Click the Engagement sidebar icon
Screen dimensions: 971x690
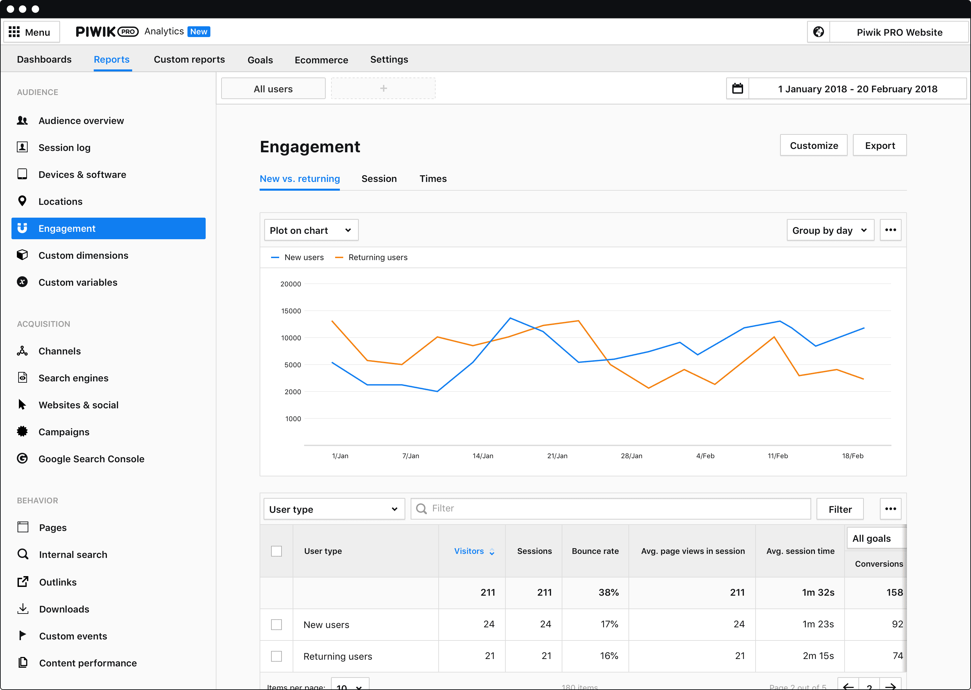point(22,228)
